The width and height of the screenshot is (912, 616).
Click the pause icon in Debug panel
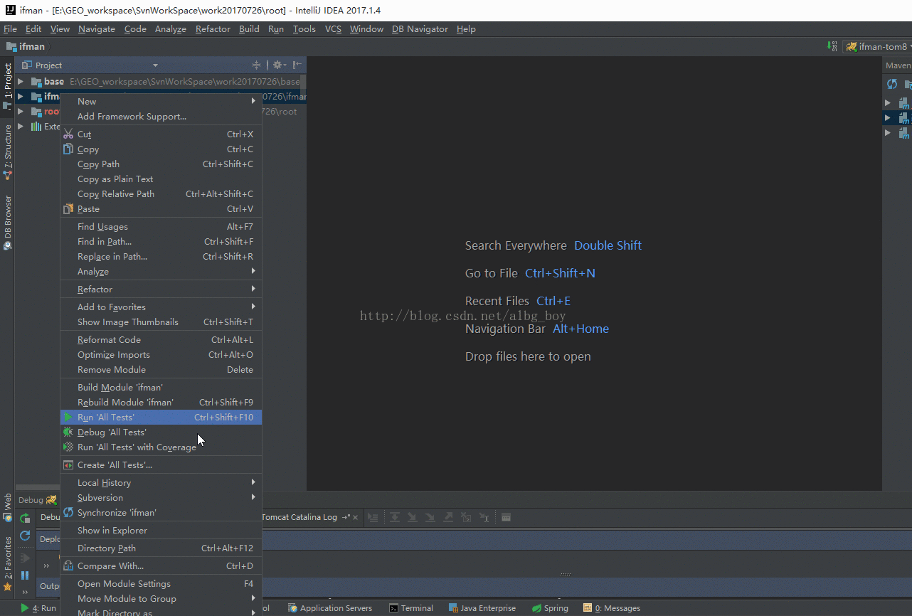(x=25, y=575)
